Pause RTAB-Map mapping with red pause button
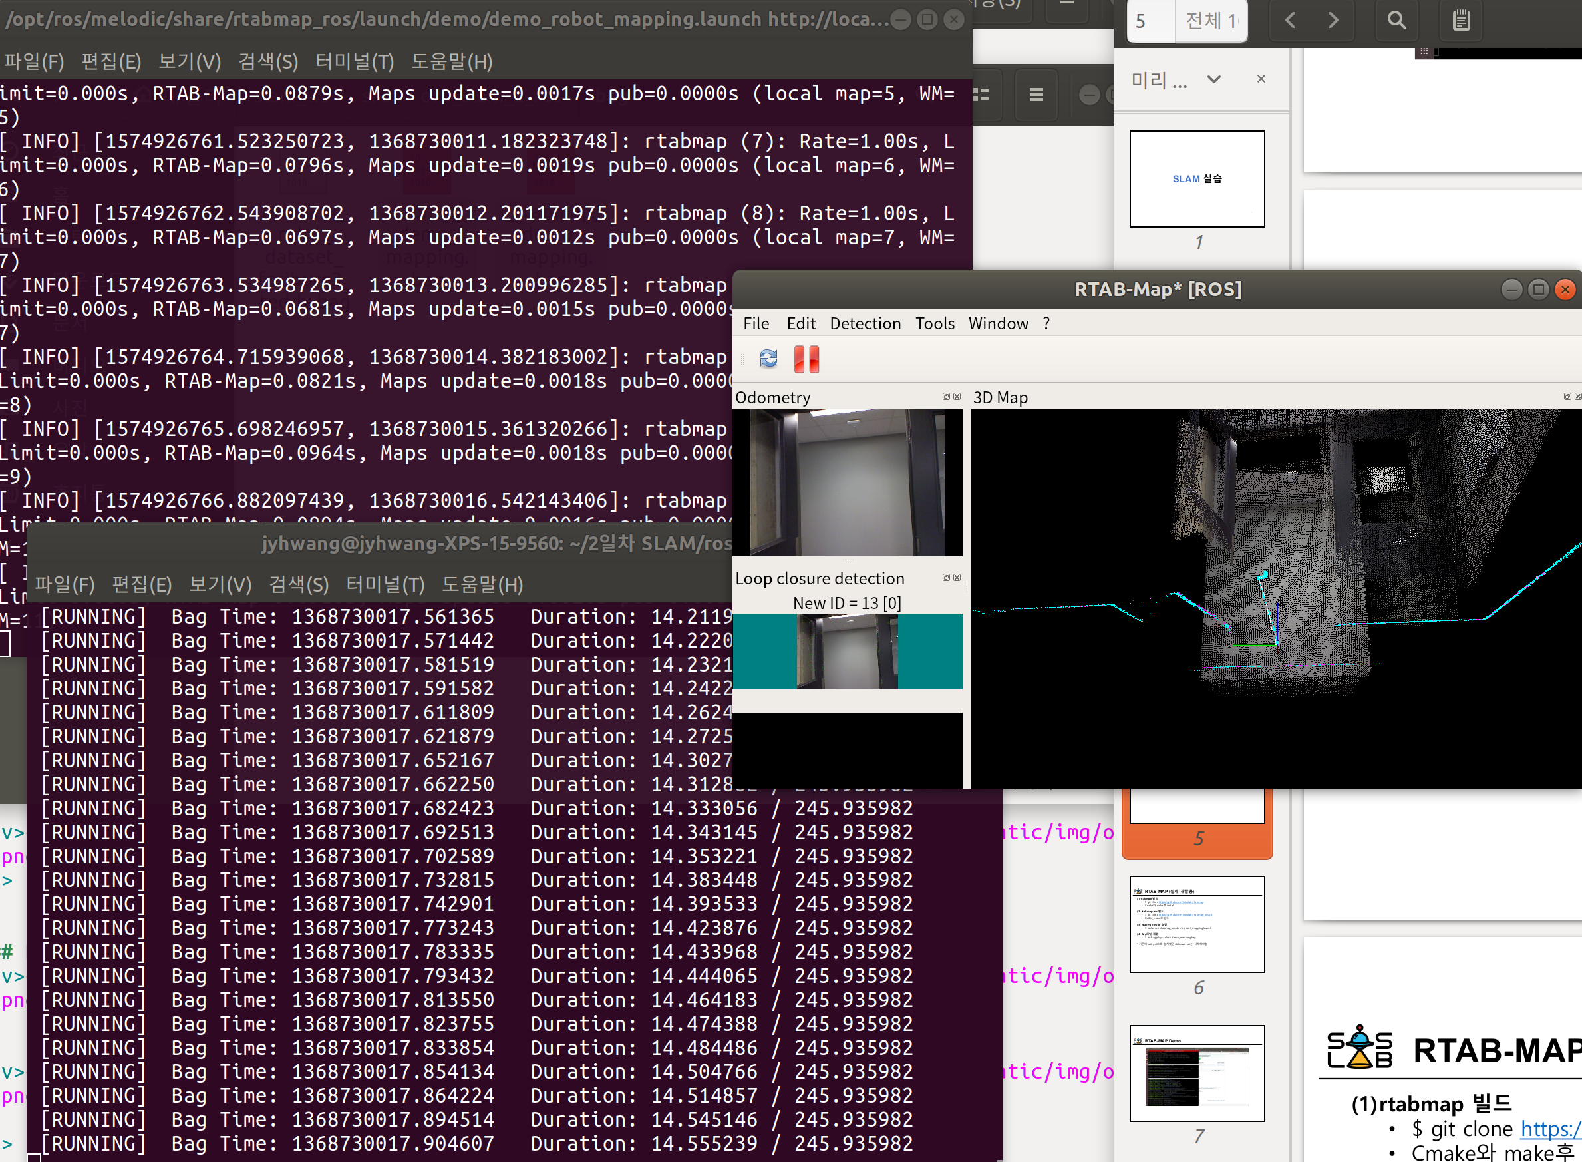1582x1162 pixels. [806, 359]
